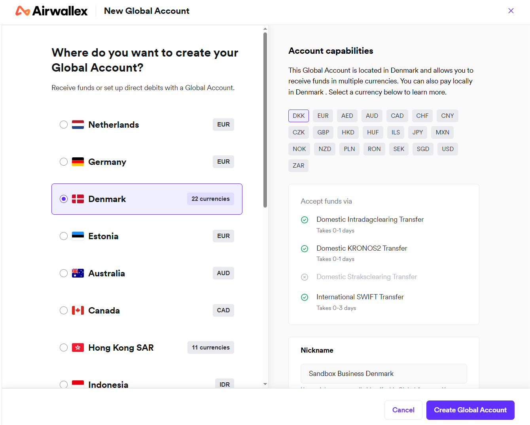Viewport: 530px width, 425px height.
Task: Click the country list scrollbar down arrow
Action: tap(265, 384)
